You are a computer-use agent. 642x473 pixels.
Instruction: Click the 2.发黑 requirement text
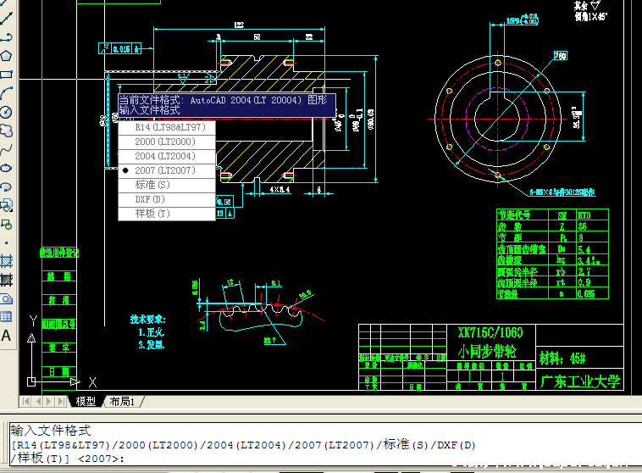(151, 345)
